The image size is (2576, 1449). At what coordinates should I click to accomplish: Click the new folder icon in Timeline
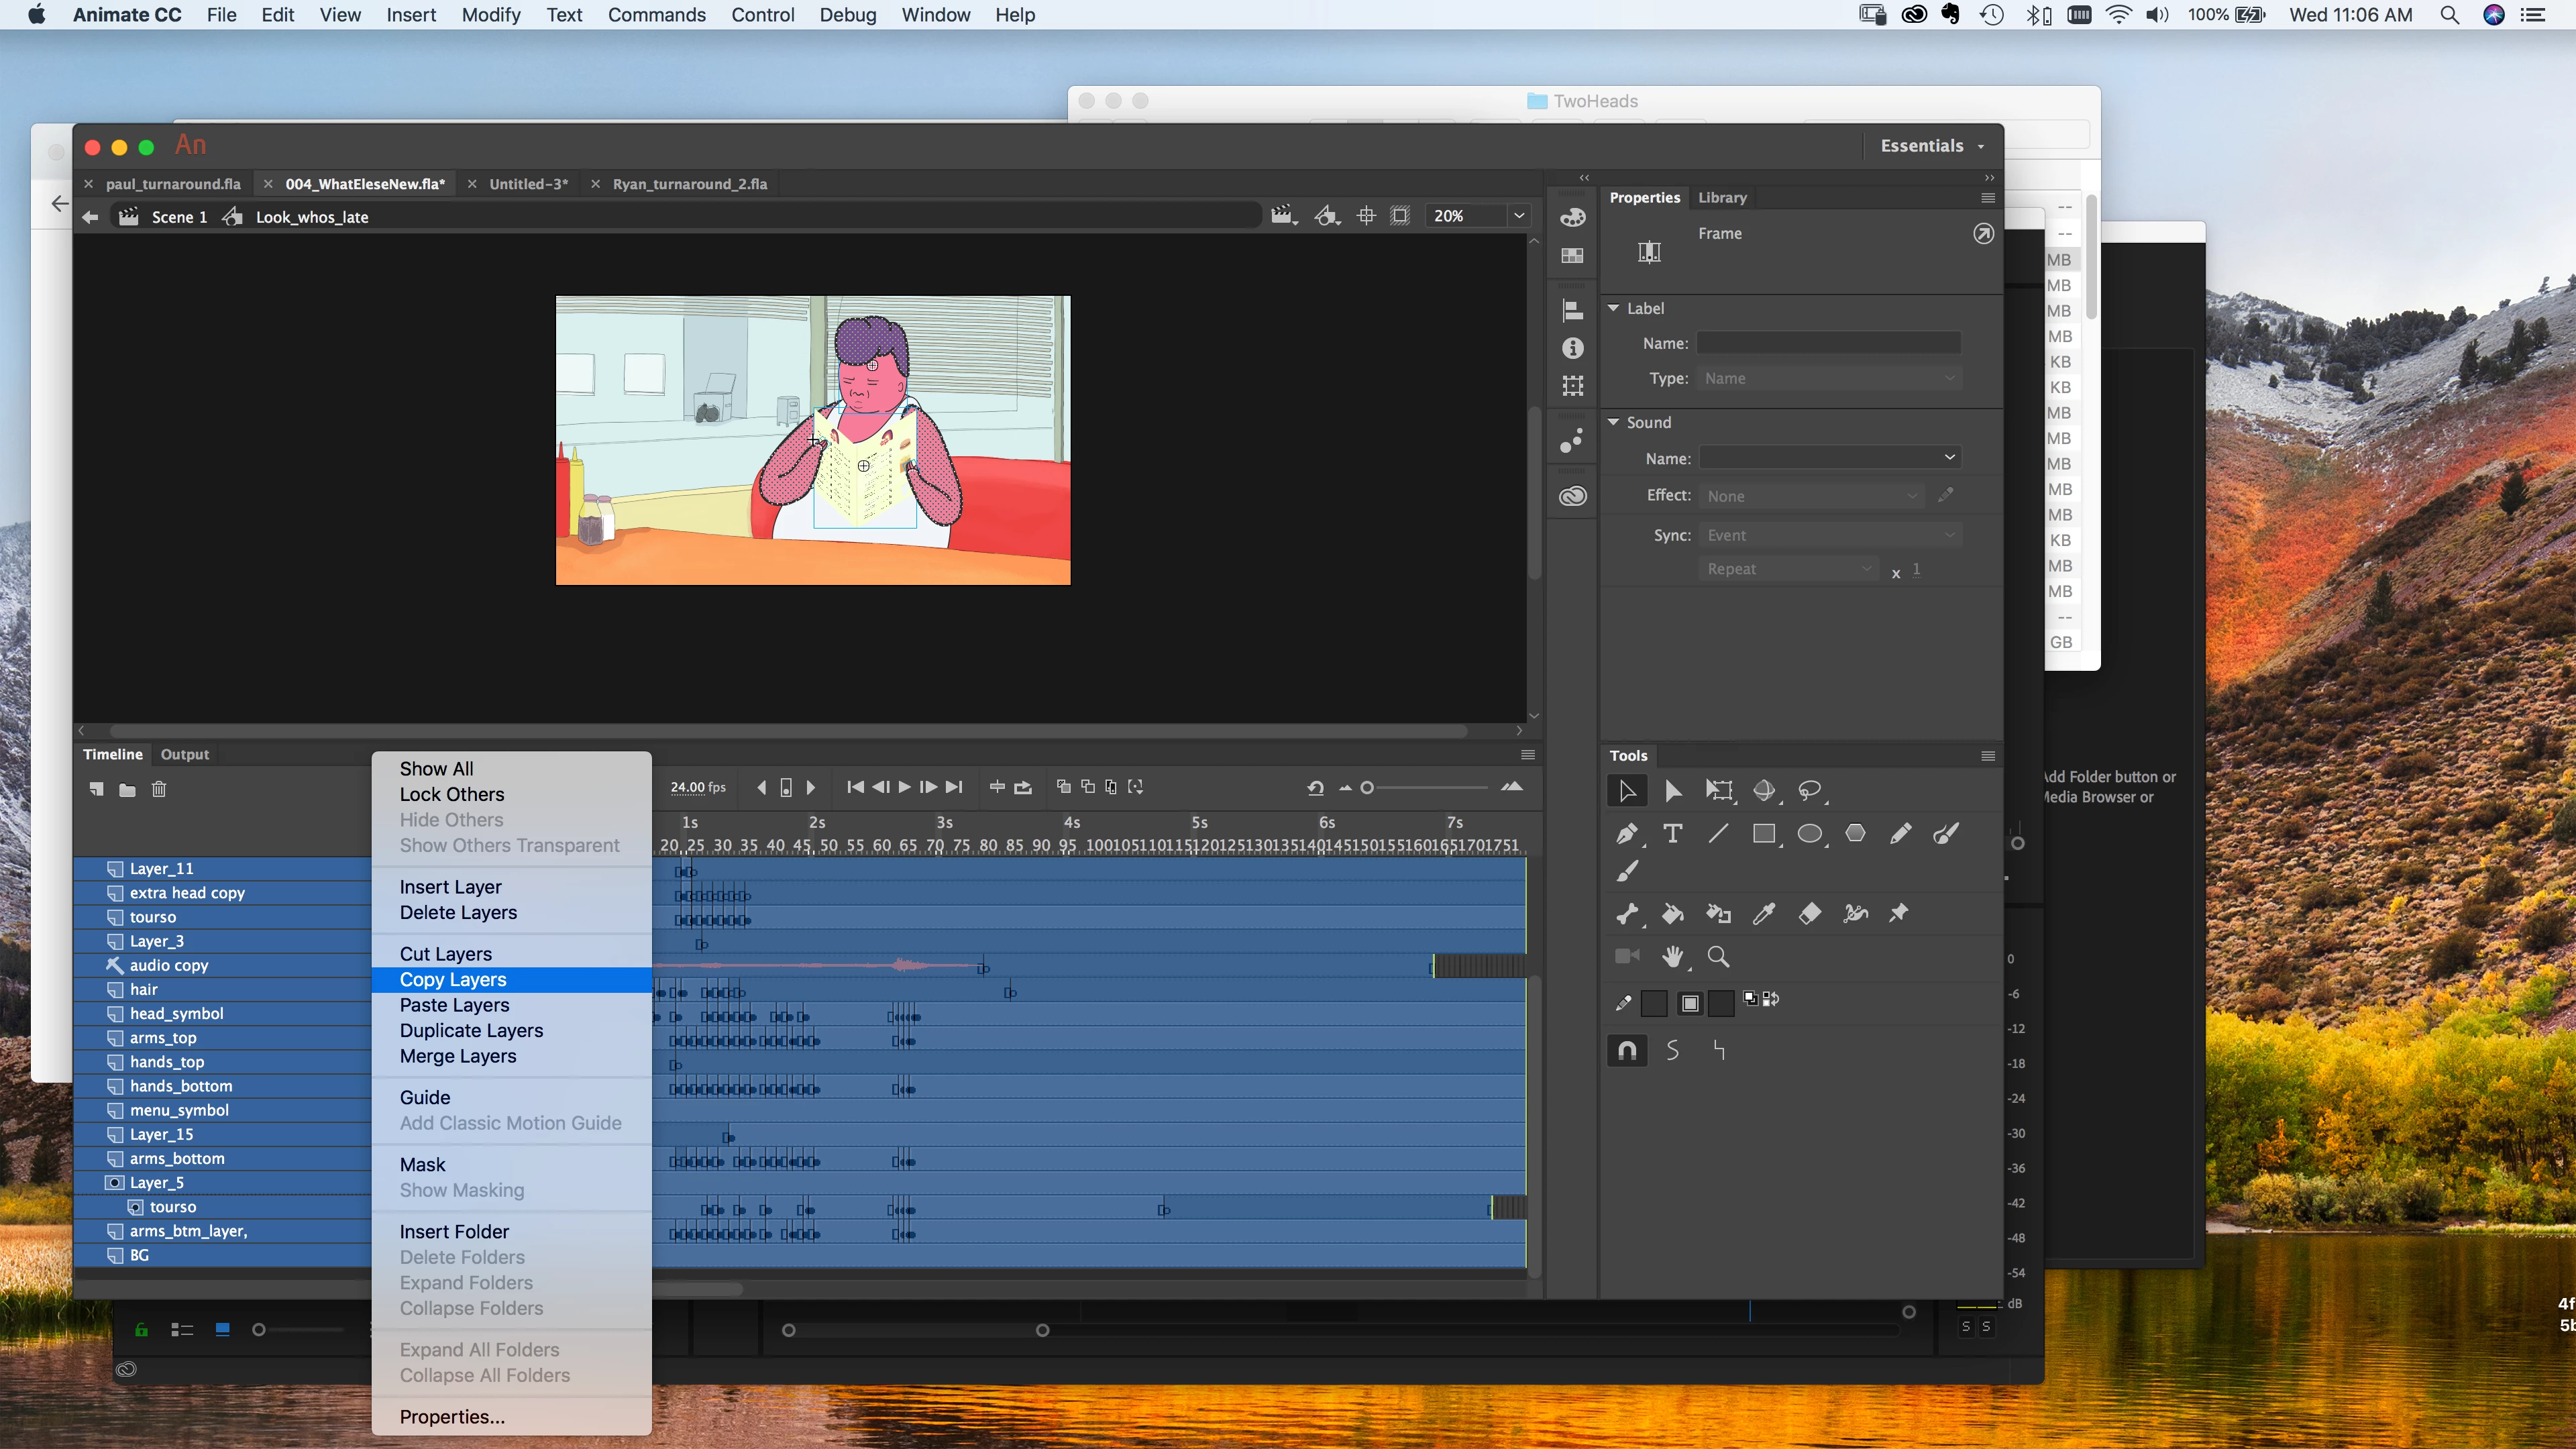(127, 789)
